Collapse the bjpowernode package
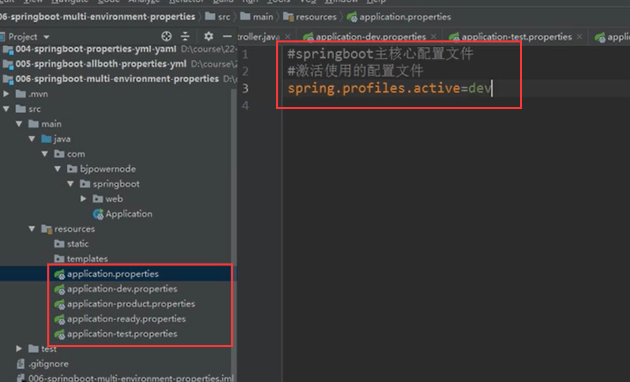The width and height of the screenshot is (630, 382). [x=58, y=168]
